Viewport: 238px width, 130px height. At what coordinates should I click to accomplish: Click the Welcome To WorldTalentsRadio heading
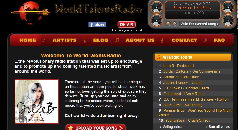[x=81, y=56]
